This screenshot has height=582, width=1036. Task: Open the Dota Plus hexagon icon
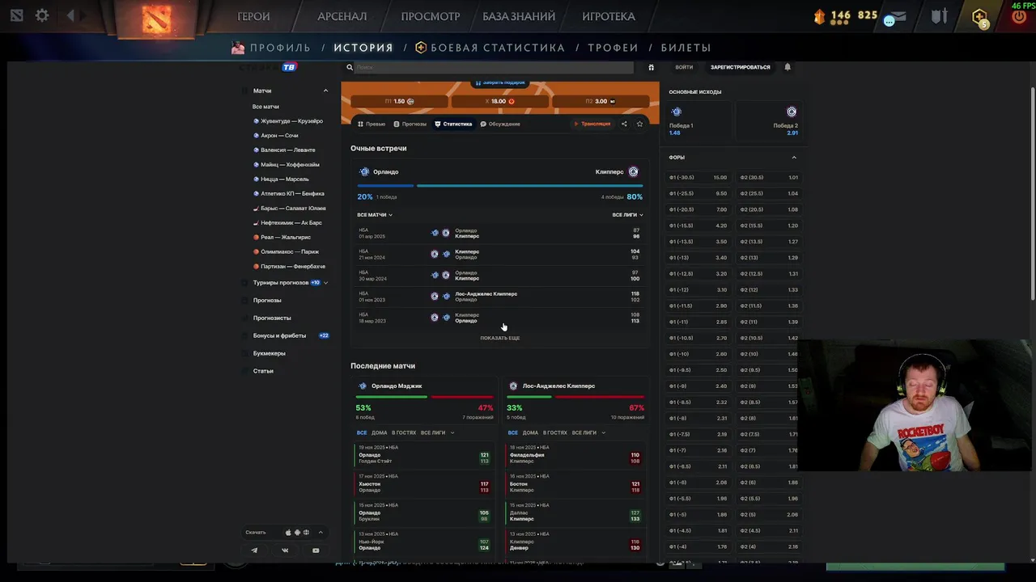point(980,17)
